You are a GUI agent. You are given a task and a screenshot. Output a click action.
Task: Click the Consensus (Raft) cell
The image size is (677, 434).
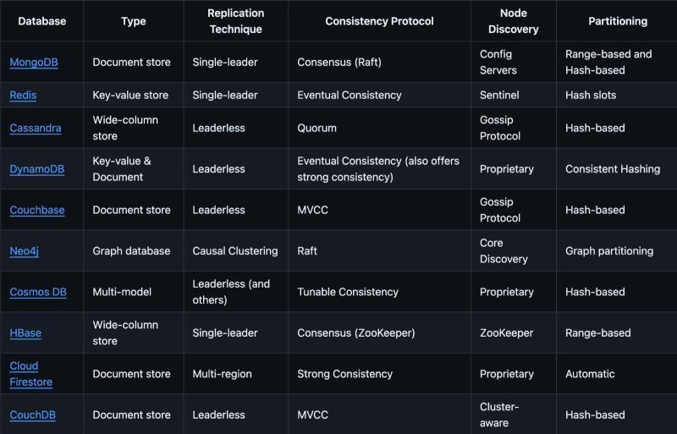point(343,63)
